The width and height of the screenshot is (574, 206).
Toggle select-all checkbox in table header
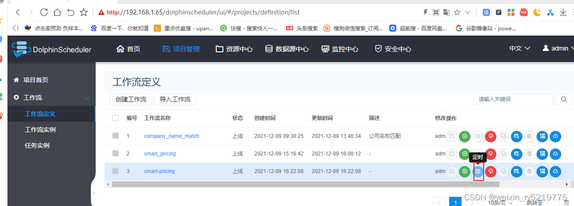[x=116, y=118]
